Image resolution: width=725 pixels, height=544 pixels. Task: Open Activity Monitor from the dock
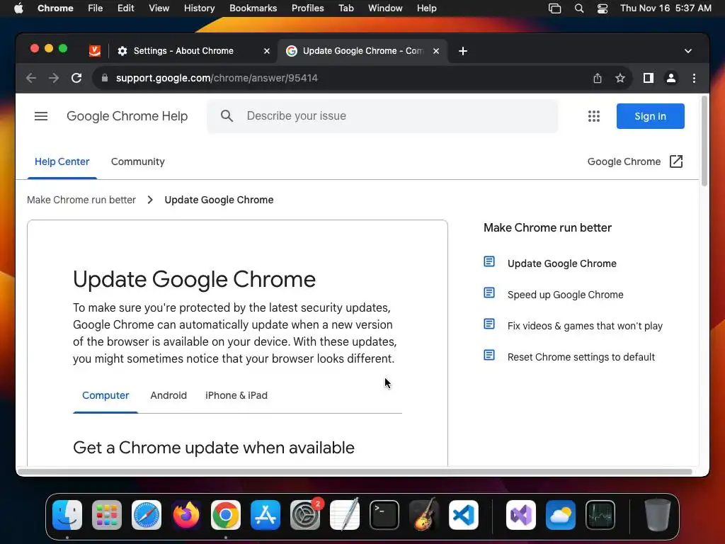(x=600, y=515)
